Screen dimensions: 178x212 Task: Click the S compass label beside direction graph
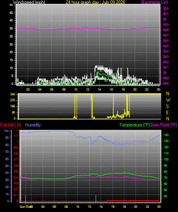point(167,107)
